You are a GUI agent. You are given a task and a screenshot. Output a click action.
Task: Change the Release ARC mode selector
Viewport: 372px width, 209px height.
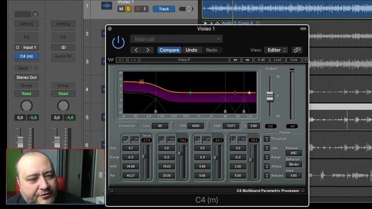point(294,153)
